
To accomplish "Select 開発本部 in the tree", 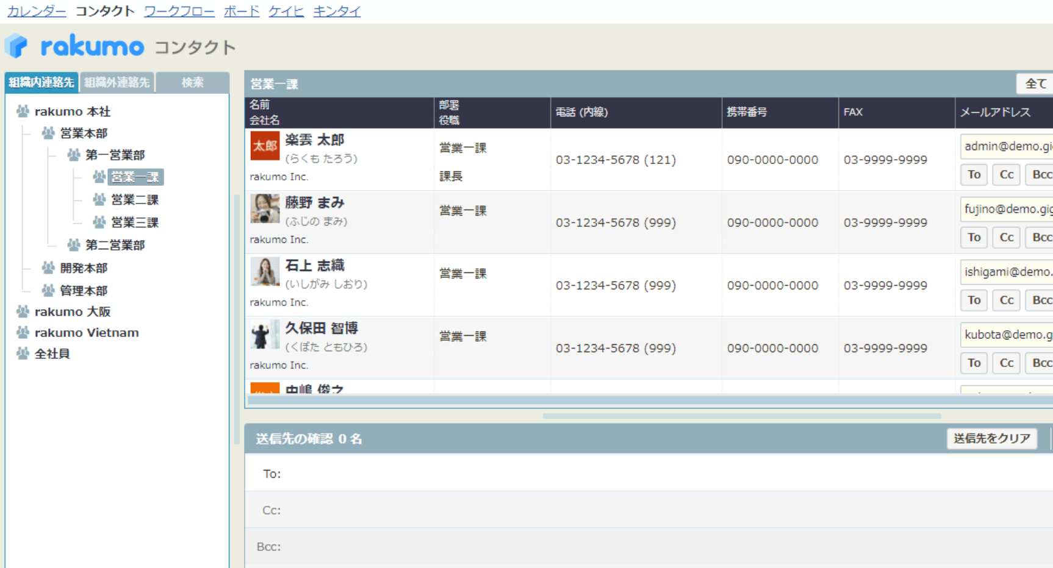I will point(84,268).
